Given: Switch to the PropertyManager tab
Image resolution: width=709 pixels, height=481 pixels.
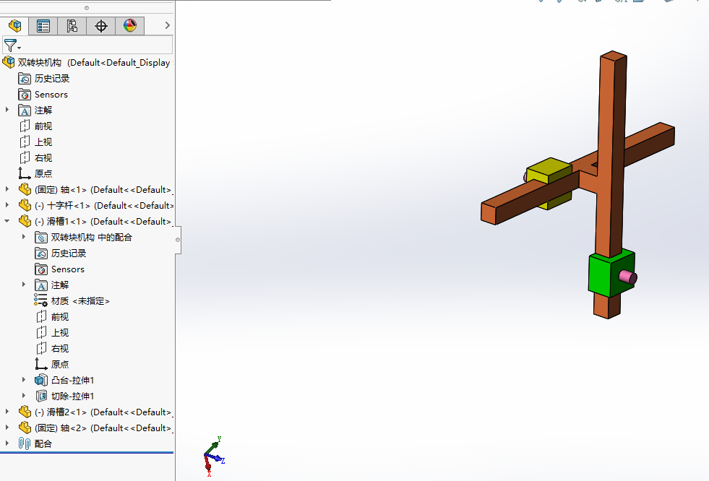Looking at the screenshot, I should point(43,26).
